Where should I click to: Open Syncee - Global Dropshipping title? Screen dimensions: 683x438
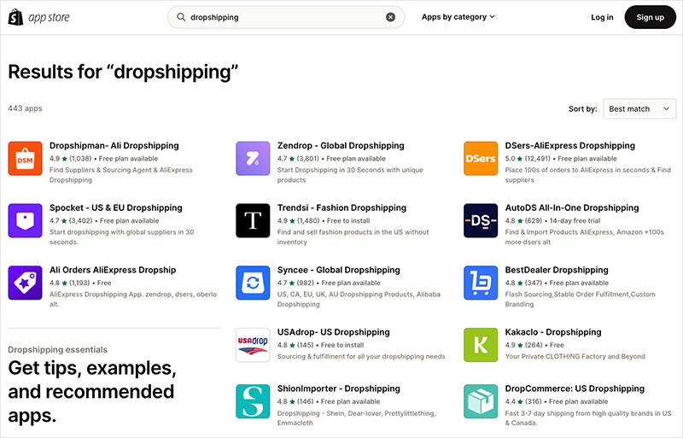click(338, 270)
